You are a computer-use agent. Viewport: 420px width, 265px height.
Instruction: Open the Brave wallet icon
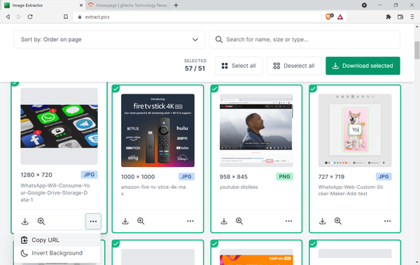coord(400,17)
